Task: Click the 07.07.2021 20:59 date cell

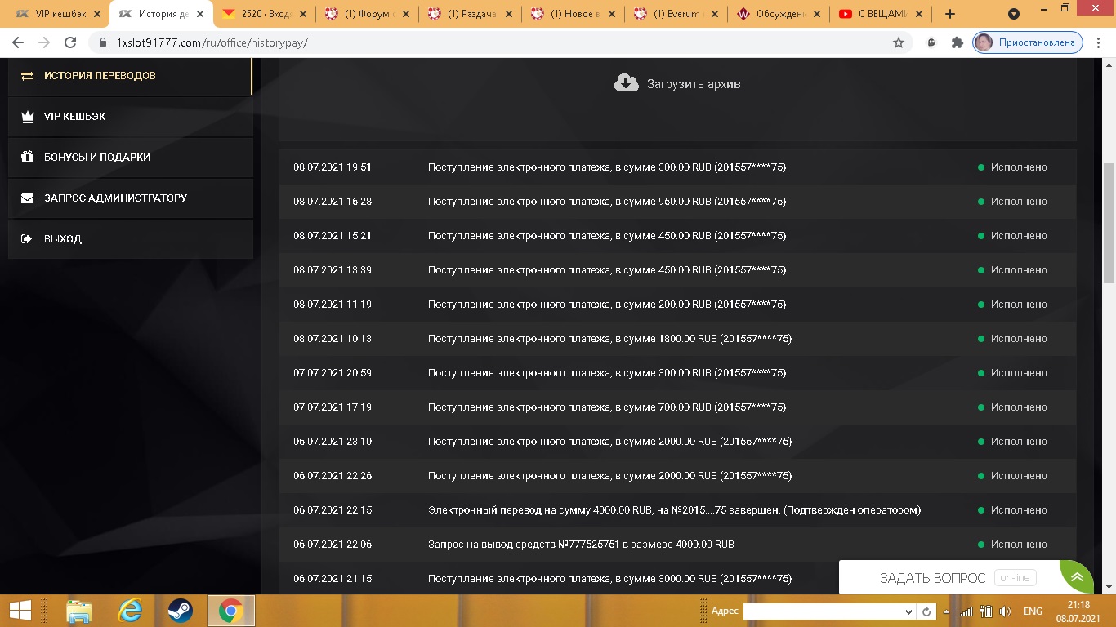Action: [x=333, y=373]
